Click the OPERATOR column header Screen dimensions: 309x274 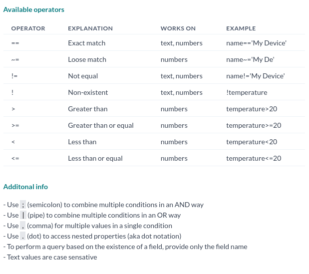tap(28, 28)
